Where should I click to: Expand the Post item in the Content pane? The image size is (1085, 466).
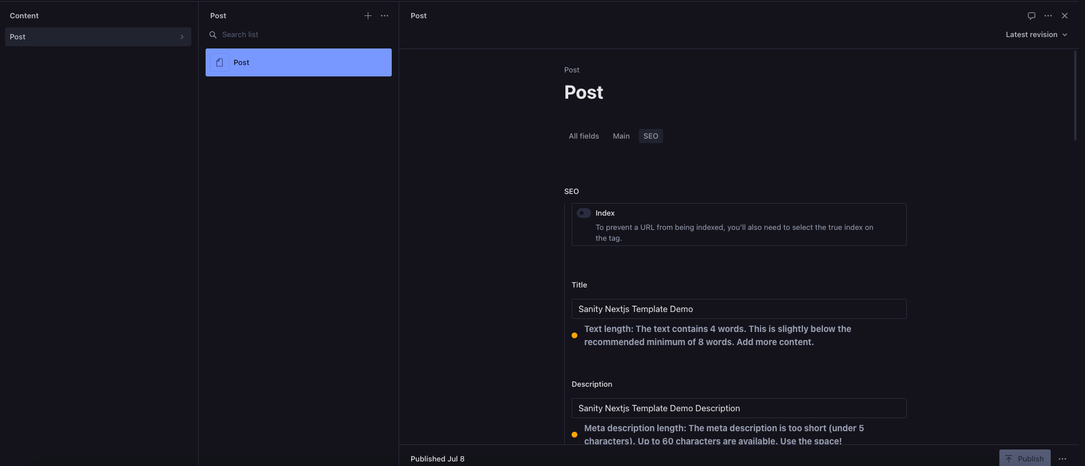coord(98,37)
